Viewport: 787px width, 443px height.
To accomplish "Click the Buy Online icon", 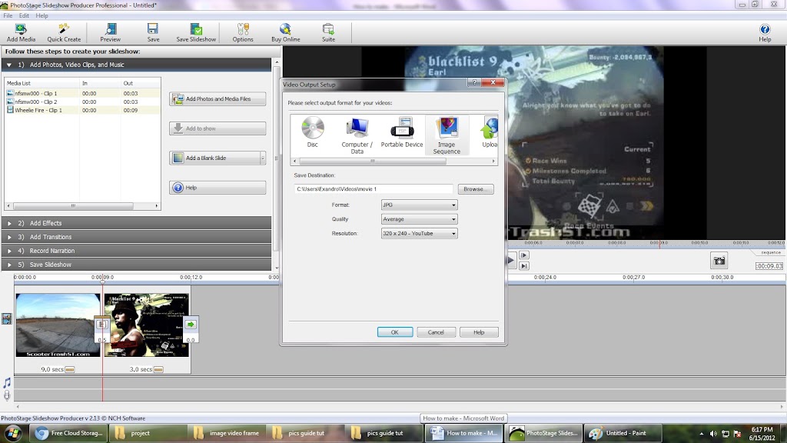I will (286, 32).
